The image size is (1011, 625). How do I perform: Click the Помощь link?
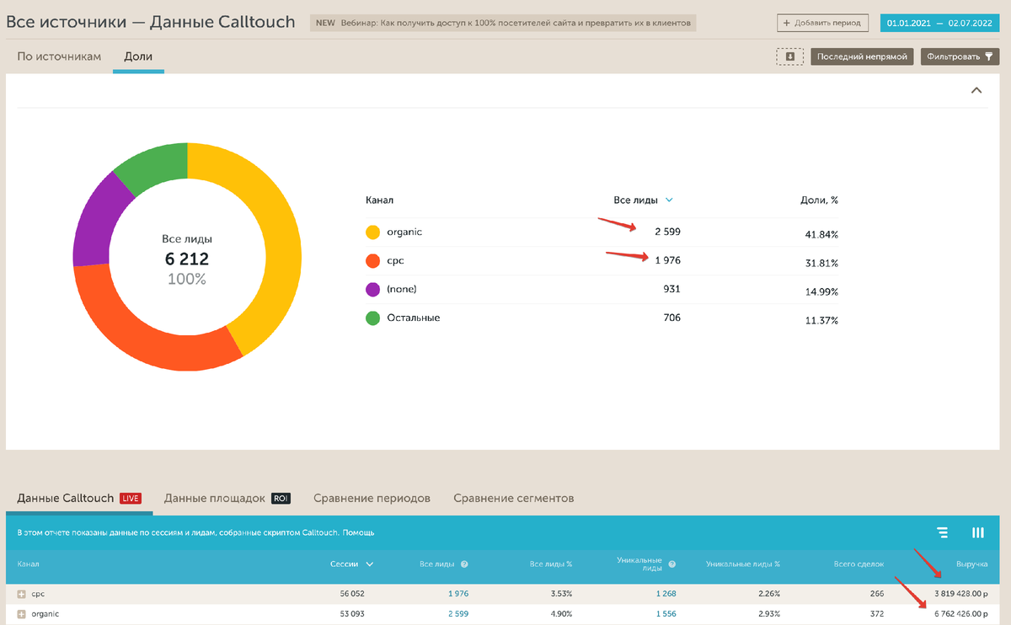point(358,532)
